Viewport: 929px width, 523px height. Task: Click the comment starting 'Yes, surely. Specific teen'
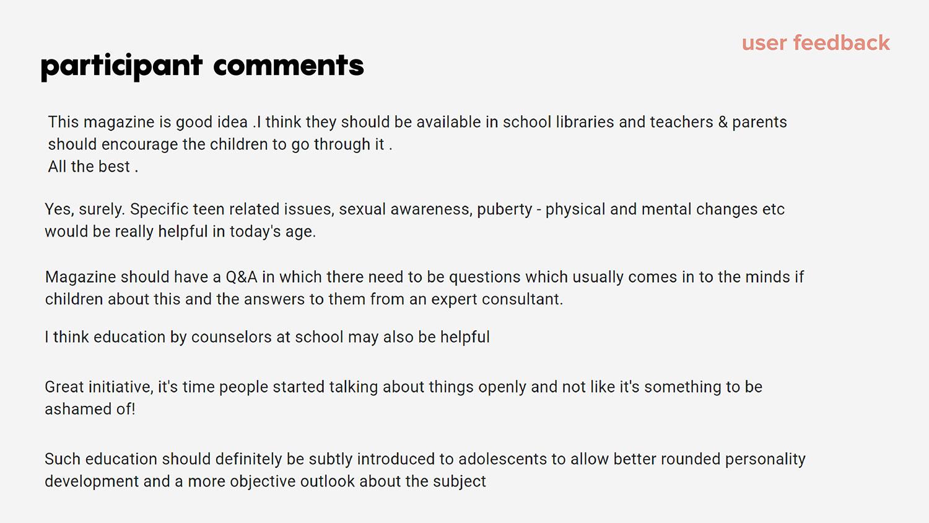414,220
